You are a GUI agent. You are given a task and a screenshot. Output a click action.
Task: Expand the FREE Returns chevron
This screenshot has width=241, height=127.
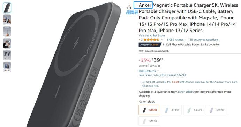click(x=158, y=71)
